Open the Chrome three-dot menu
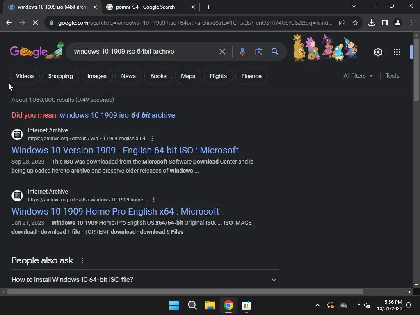Screen dimensions: 420x315 (x=411, y=23)
